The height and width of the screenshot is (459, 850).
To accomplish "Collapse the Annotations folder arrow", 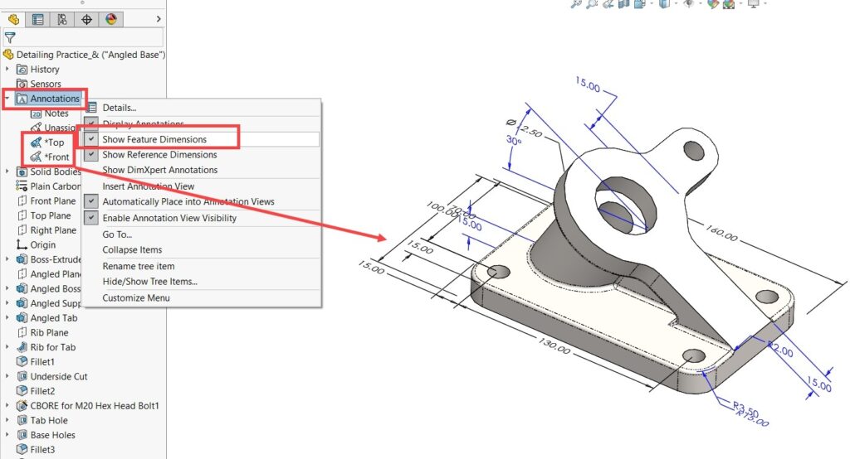I will click(x=7, y=99).
